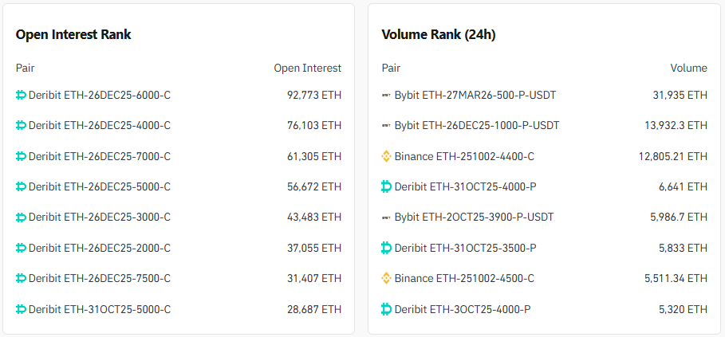Select Deribit ETH-31OCT25-3500-P contract
The width and height of the screenshot is (725, 337).
click(x=465, y=248)
